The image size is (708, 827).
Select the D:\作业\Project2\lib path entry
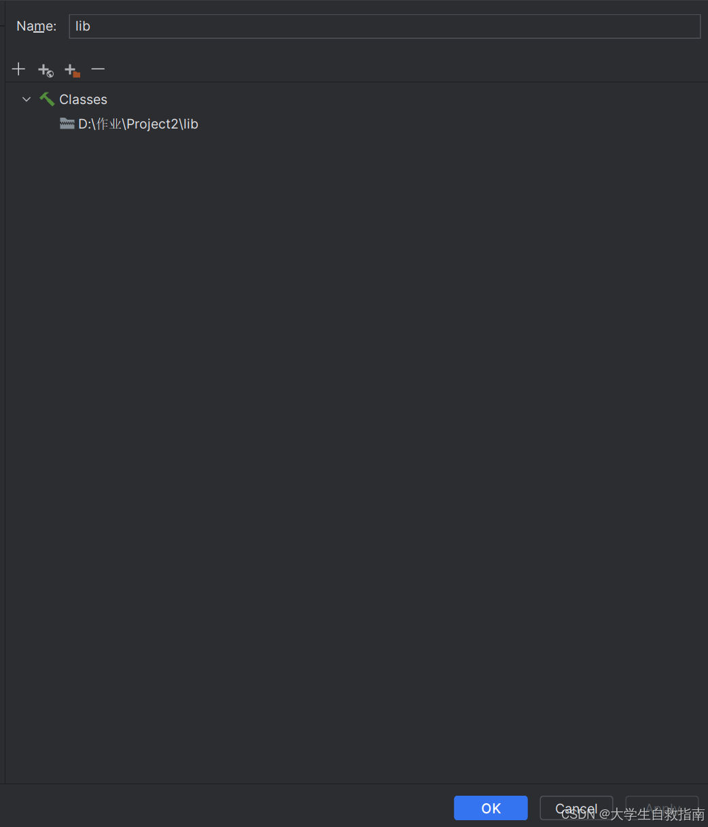(138, 124)
